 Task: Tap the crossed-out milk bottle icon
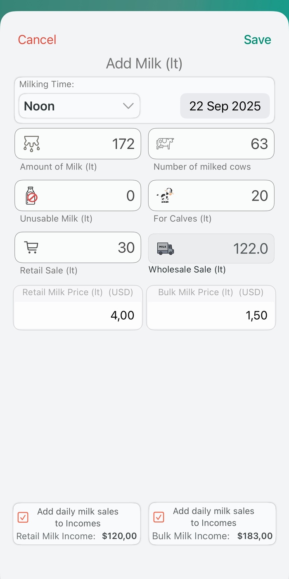[x=31, y=196]
